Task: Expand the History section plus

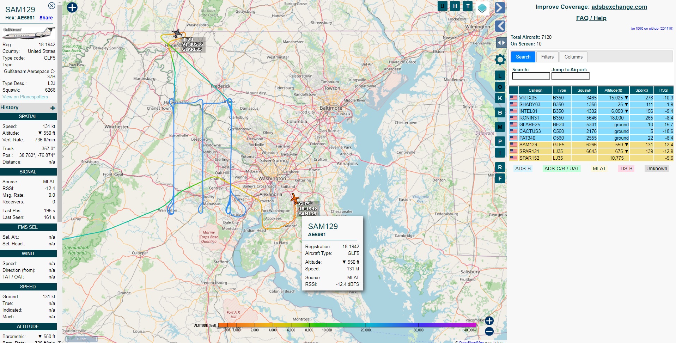Action: pos(53,108)
